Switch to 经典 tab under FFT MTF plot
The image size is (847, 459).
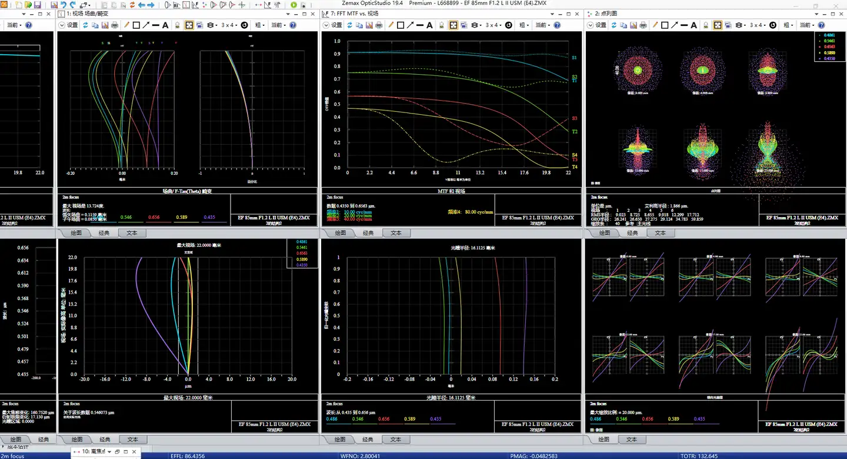click(x=368, y=233)
